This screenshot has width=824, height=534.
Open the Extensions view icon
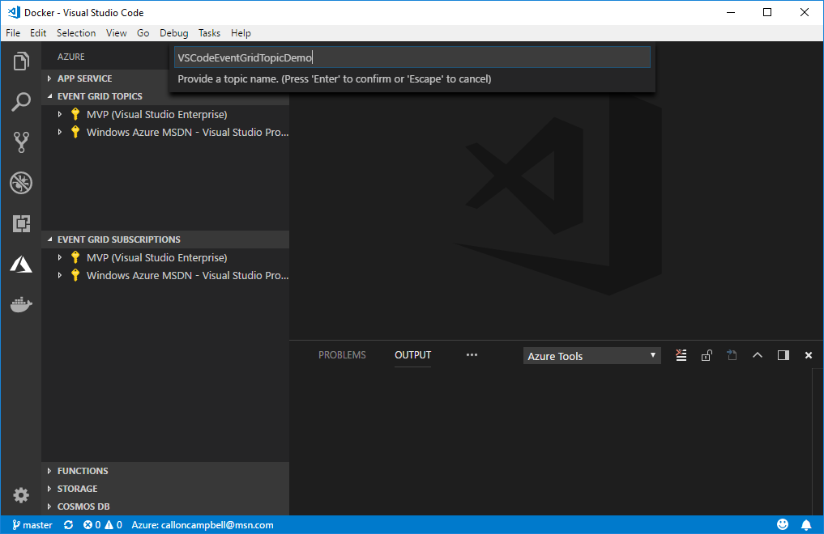tap(21, 223)
